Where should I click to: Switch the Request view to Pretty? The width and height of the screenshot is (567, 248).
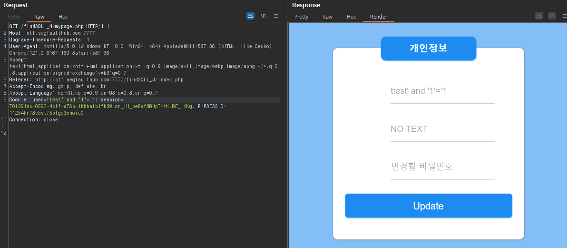(x=13, y=17)
